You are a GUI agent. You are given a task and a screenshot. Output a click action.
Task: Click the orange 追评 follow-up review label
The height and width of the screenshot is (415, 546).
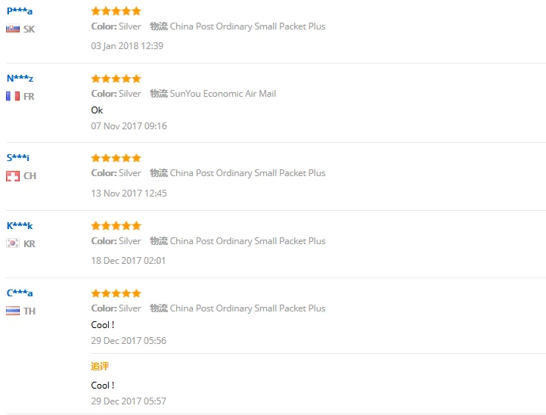[100, 367]
